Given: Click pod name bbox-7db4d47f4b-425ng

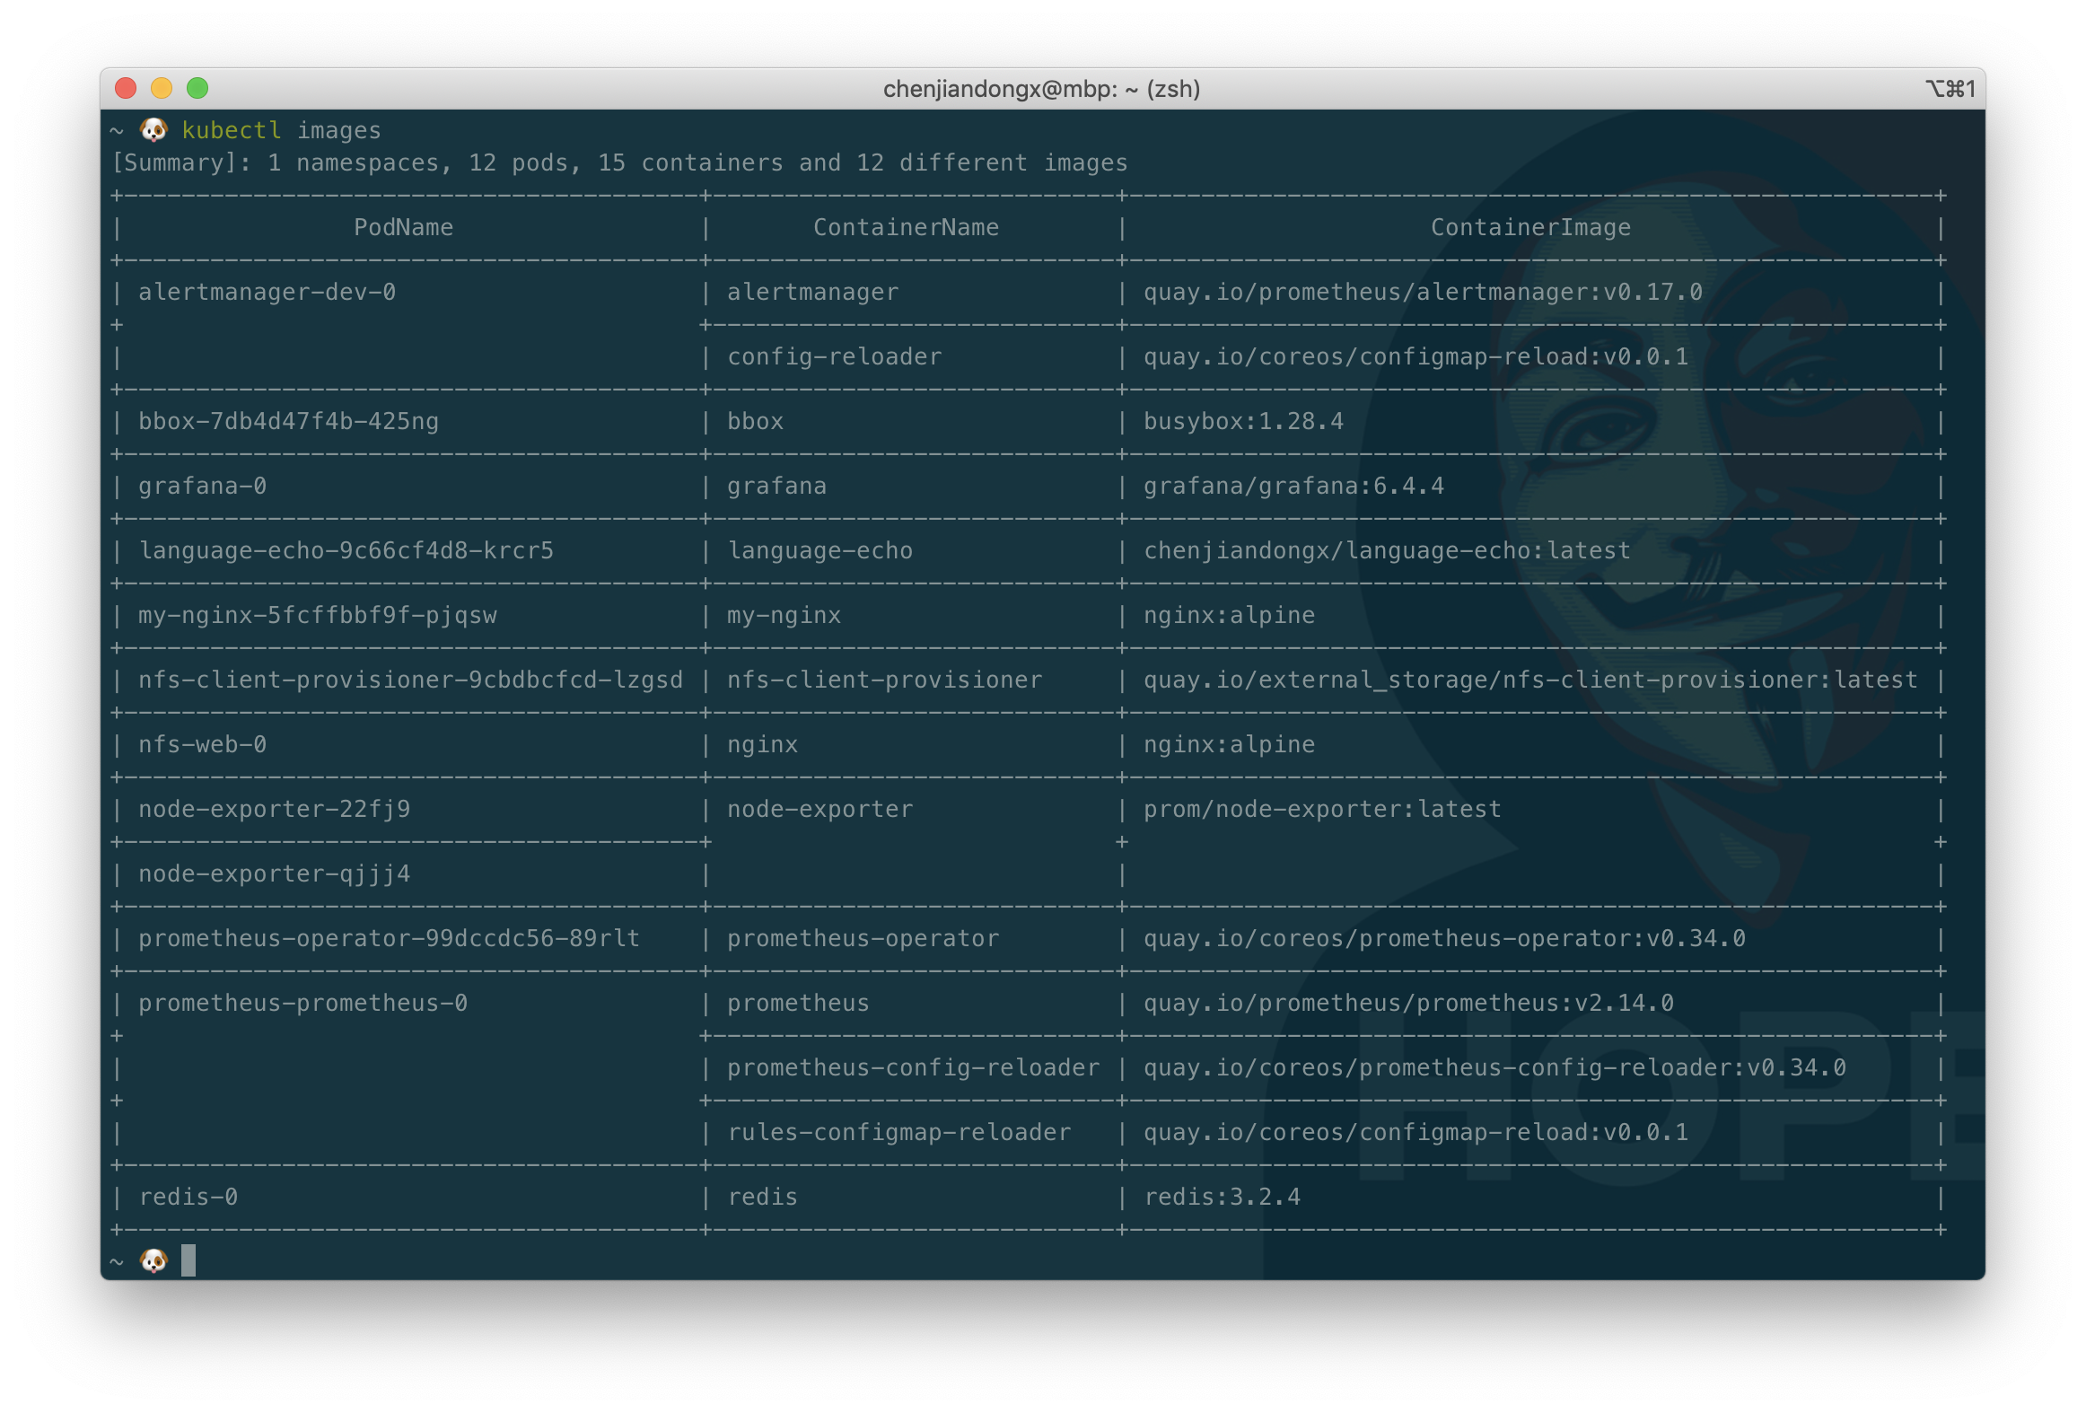Looking at the screenshot, I should click(289, 422).
